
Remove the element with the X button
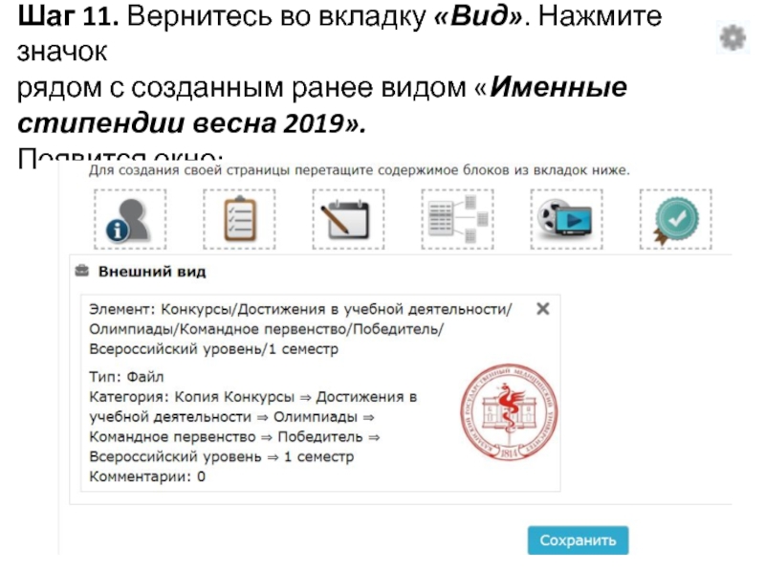click(x=542, y=308)
